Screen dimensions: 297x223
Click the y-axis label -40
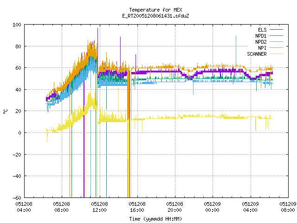point(17,176)
